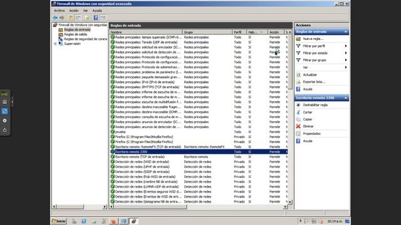This screenshot has height=225, width=401.
Task: Click the show/hide action pane toolbar icon
Action: click(x=103, y=17)
